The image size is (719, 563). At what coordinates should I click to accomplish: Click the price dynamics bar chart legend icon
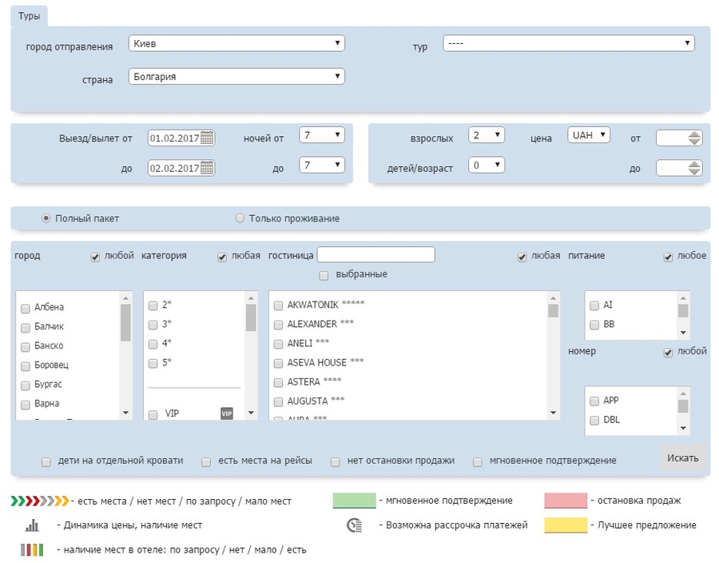(x=32, y=525)
